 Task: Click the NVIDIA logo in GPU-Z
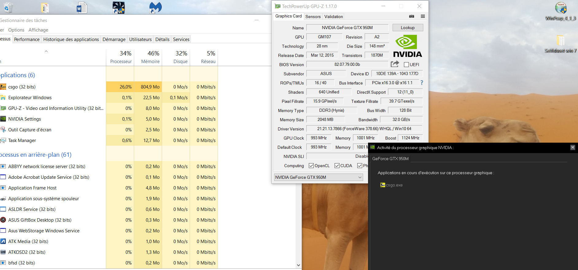tap(408, 46)
